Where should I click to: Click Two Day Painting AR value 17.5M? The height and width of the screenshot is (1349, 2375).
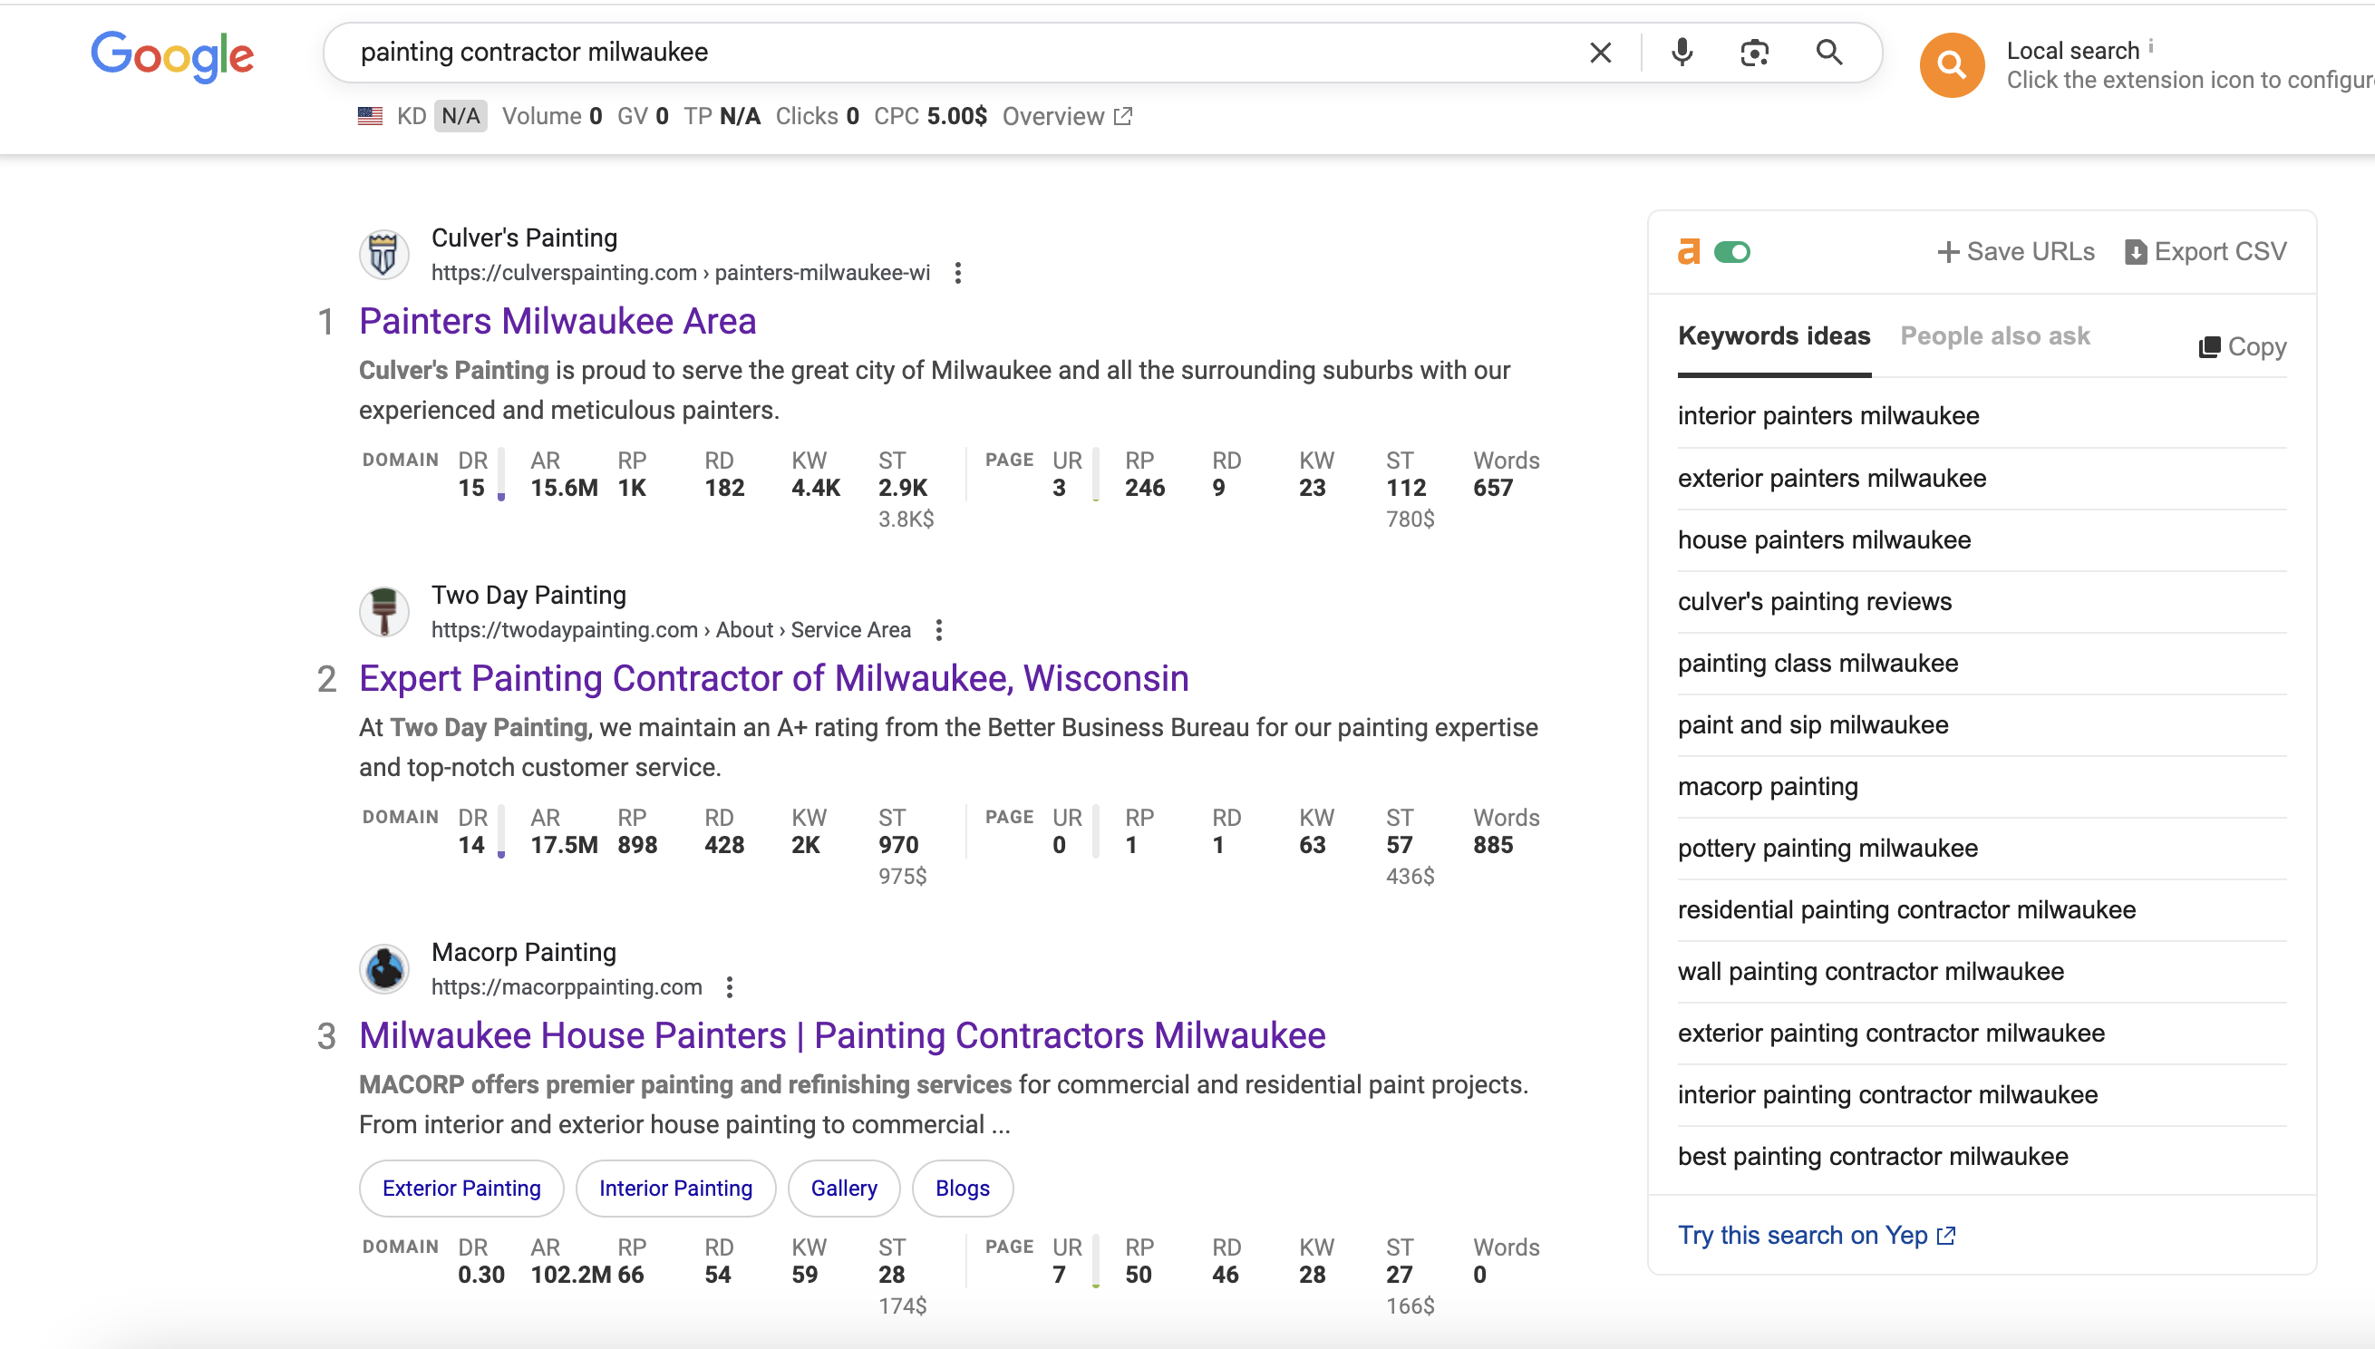tap(564, 845)
